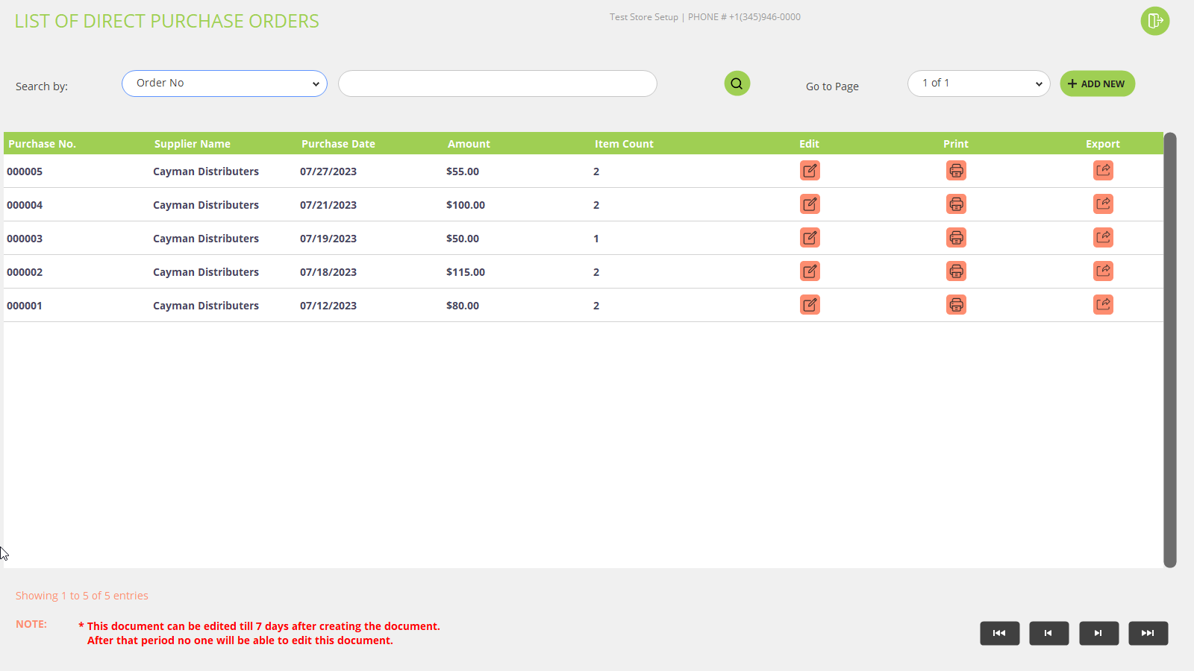Click the logout icon at top right
This screenshot has width=1194, height=671.
click(x=1154, y=21)
